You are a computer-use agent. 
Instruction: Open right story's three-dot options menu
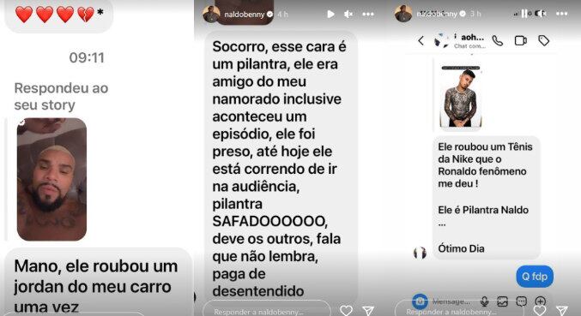[562, 14]
